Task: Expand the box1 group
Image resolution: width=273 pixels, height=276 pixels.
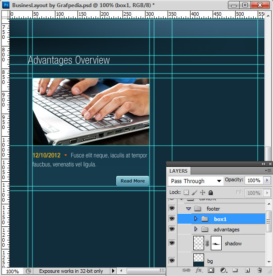Action: point(196,219)
